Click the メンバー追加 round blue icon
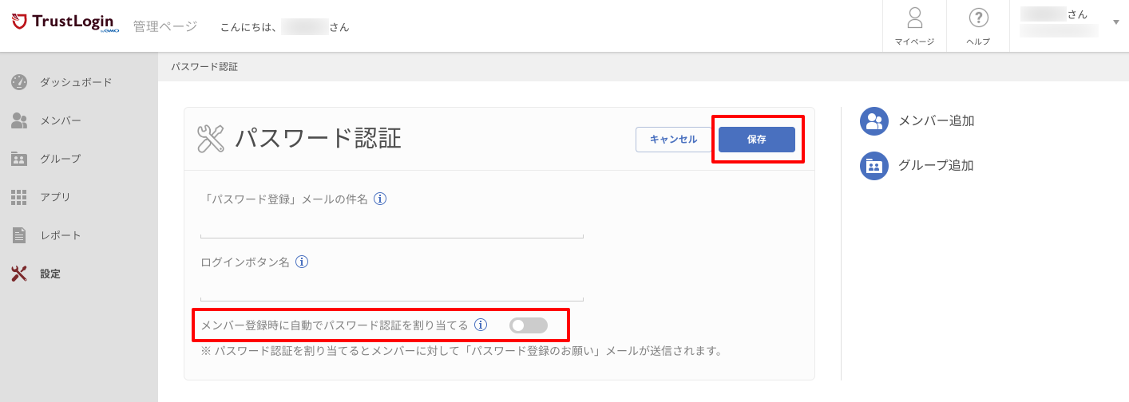1129x402 pixels. tap(874, 121)
